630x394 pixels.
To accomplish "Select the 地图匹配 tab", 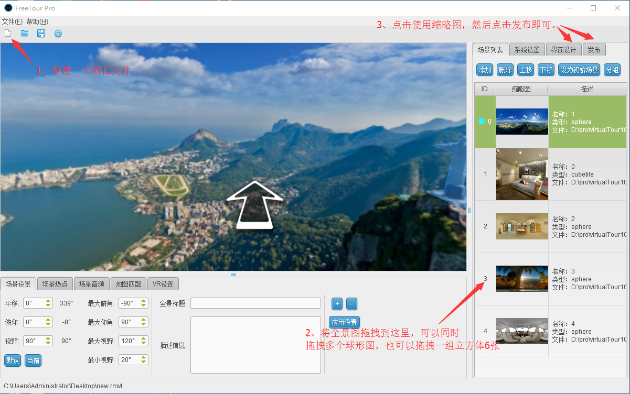I will [x=129, y=284].
